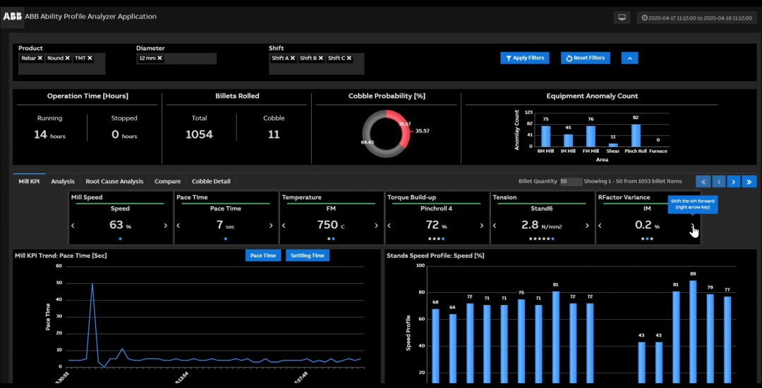Shift Pace Time KPI backward
The width and height of the screenshot is (762, 388).
pyautogui.click(x=179, y=225)
